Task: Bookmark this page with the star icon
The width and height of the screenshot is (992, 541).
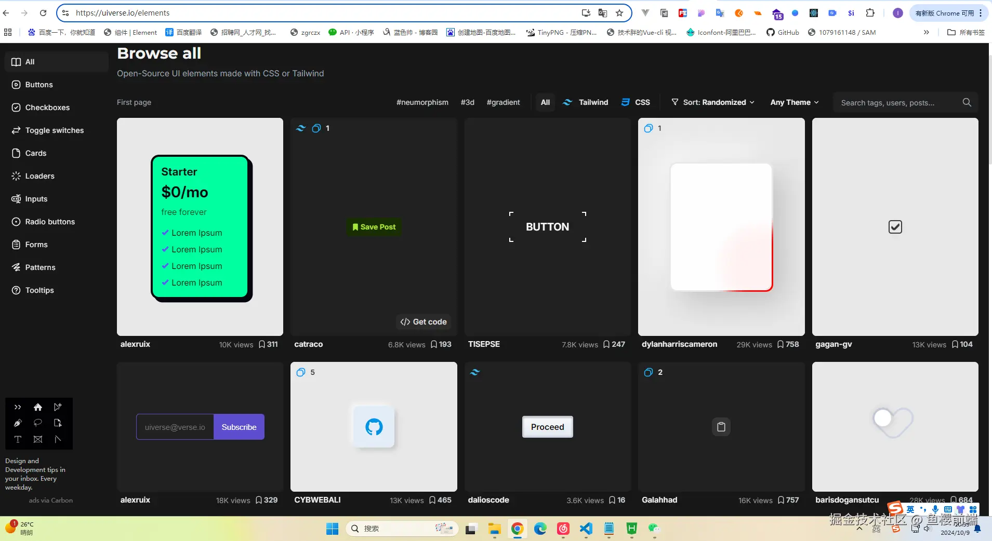Action: coord(619,13)
